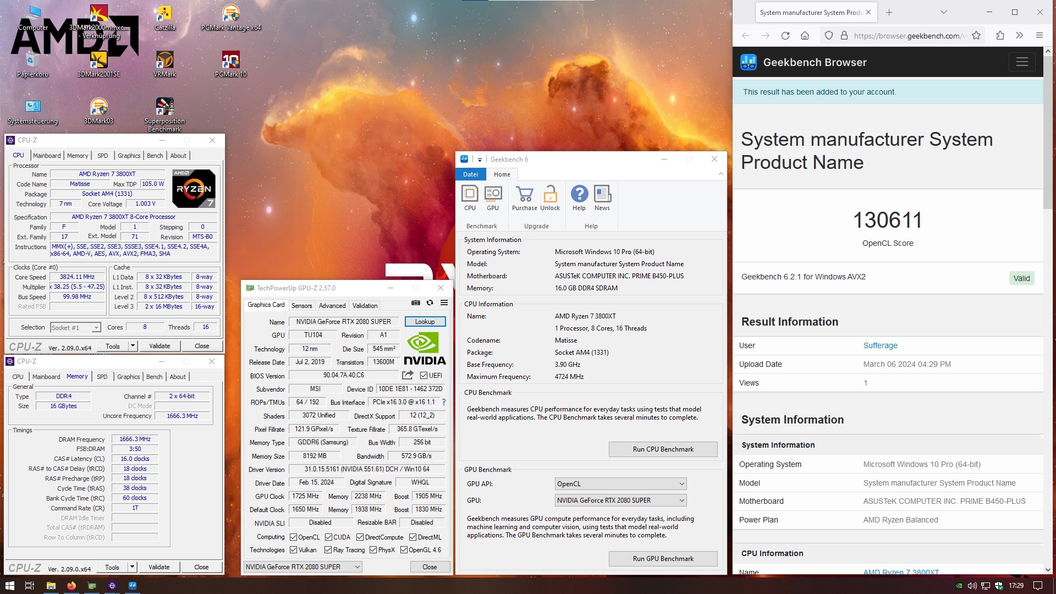
Task: Toggle the DirectML checkbox
Action: pyautogui.click(x=413, y=537)
